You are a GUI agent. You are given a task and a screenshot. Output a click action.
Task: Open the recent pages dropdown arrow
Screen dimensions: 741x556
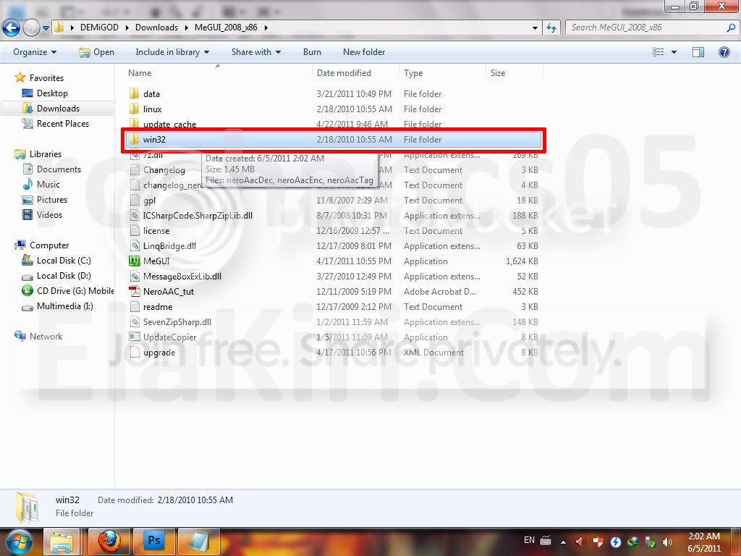click(46, 28)
